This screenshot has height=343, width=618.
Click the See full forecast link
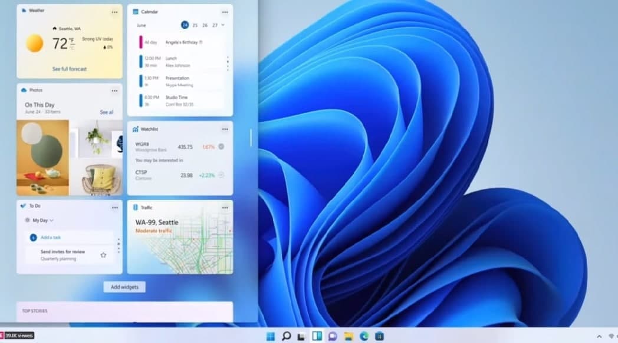[70, 69]
